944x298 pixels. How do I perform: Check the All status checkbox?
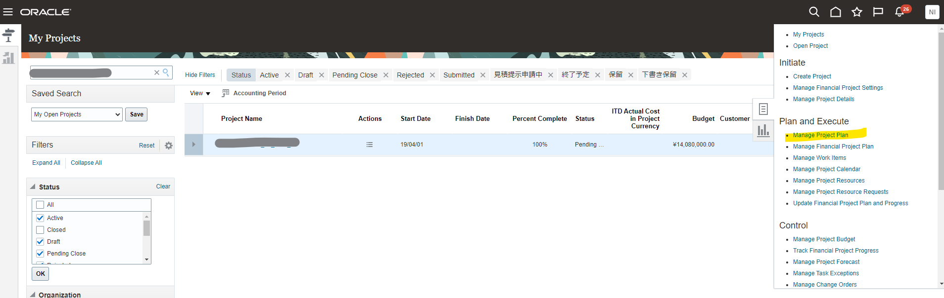40,205
